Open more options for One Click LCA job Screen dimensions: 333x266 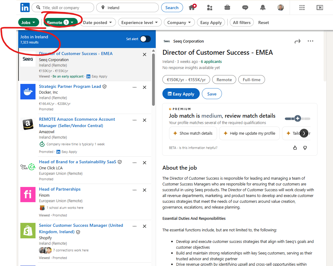coord(134,163)
